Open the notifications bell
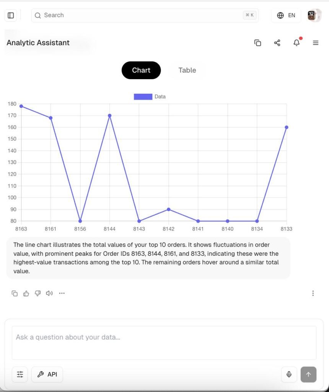 point(296,43)
